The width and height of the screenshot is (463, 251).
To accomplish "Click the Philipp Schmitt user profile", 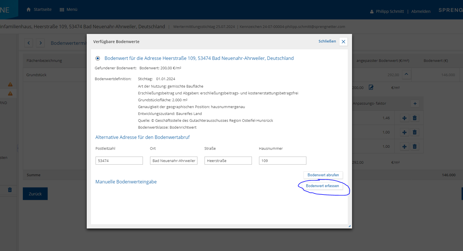I will point(387,11).
